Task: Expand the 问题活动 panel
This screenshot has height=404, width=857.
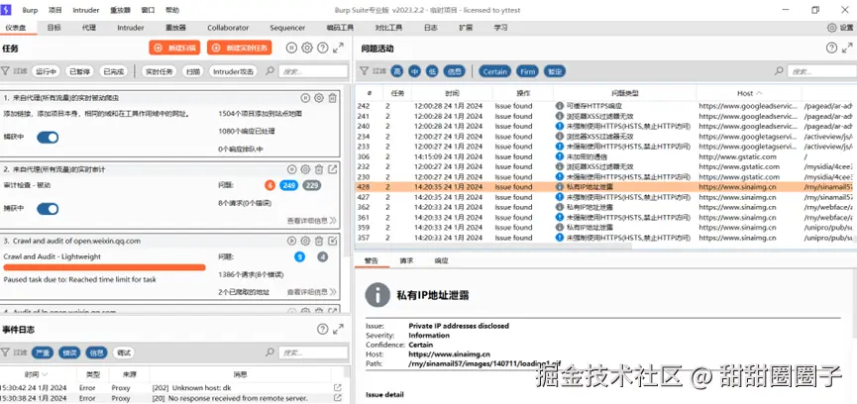Action: (847, 49)
